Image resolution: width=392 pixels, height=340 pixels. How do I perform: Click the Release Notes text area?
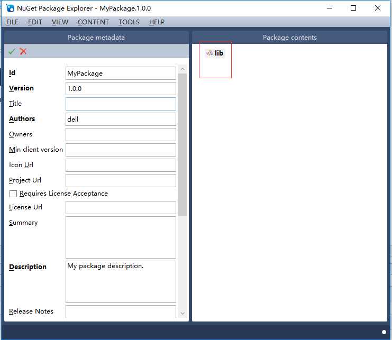pyautogui.click(x=121, y=311)
